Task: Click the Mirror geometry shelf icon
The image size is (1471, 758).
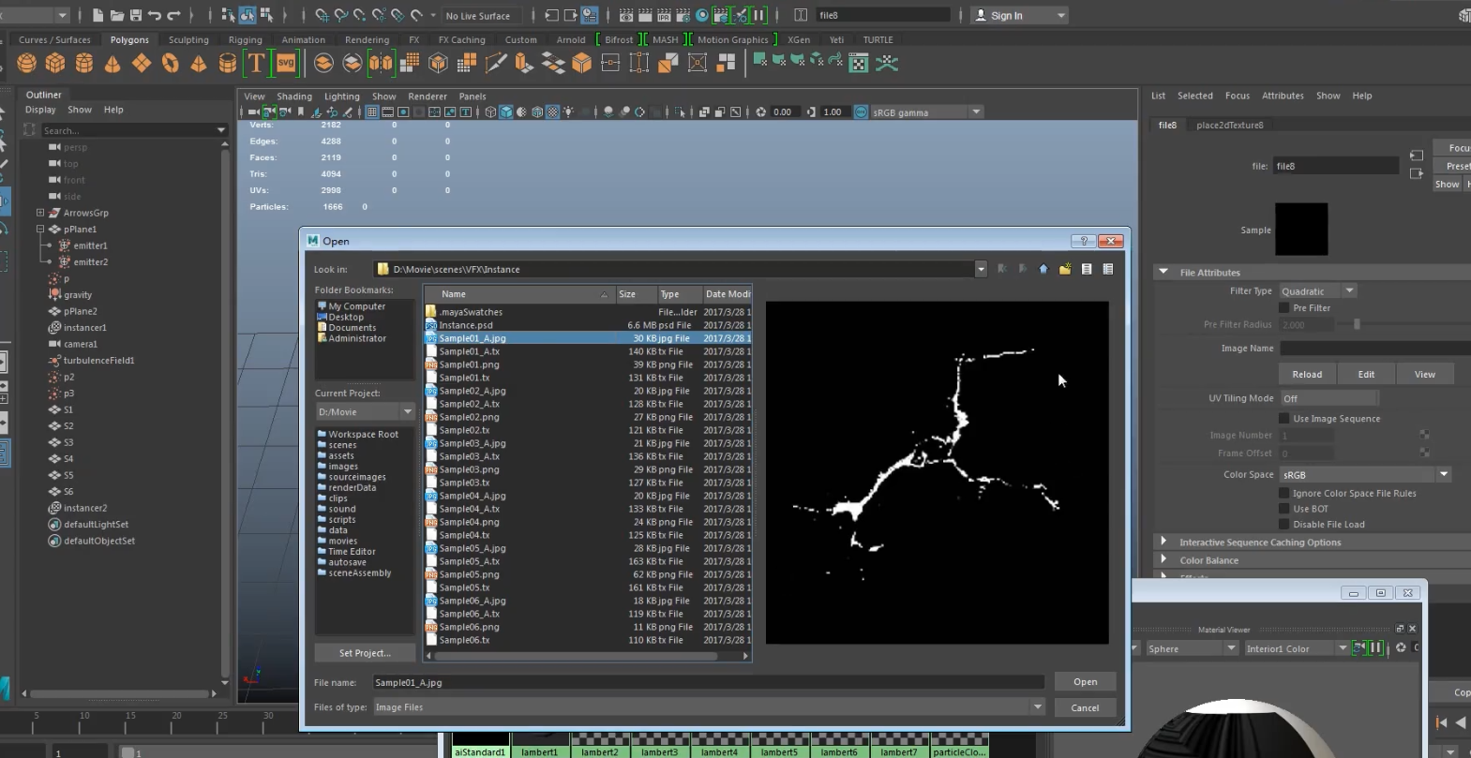Action: [381, 63]
